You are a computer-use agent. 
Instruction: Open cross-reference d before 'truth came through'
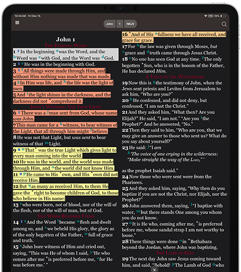[x=148, y=52]
